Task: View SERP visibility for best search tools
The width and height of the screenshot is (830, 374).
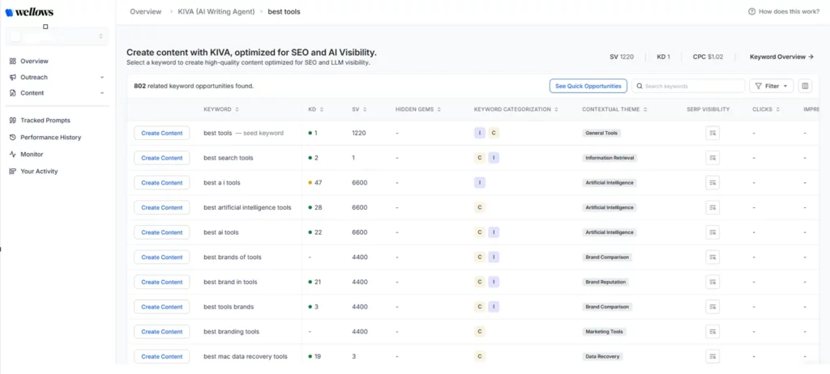Action: click(x=712, y=158)
